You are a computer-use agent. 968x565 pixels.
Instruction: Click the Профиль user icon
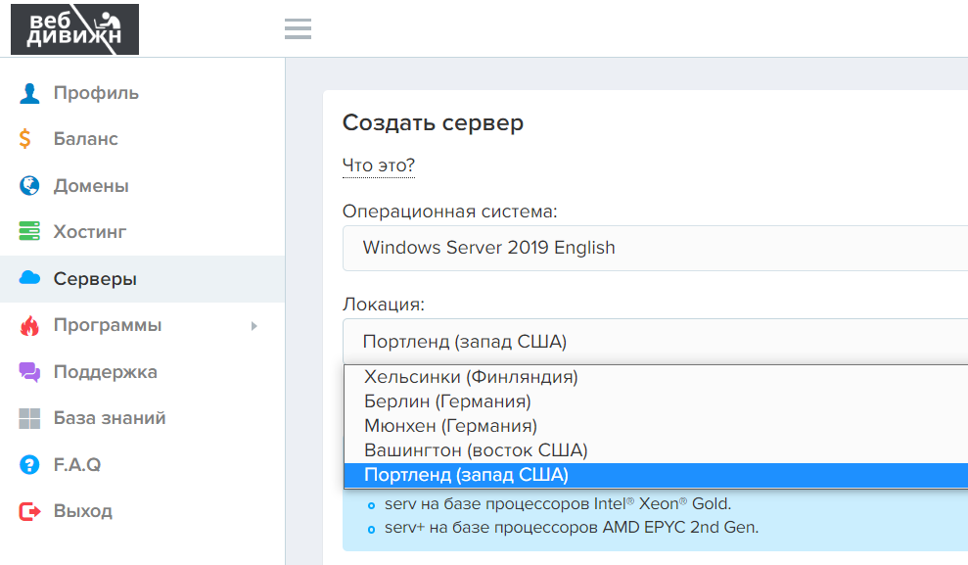29,93
